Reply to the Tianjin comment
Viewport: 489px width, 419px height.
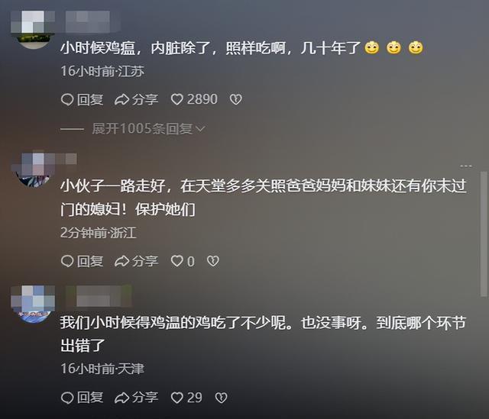82,398
